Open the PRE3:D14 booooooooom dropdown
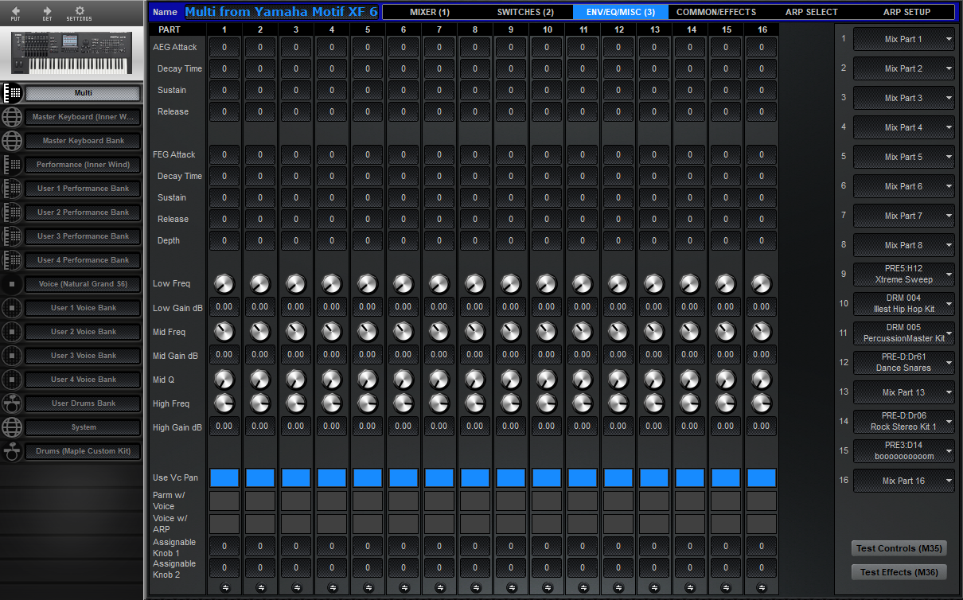 pos(903,450)
